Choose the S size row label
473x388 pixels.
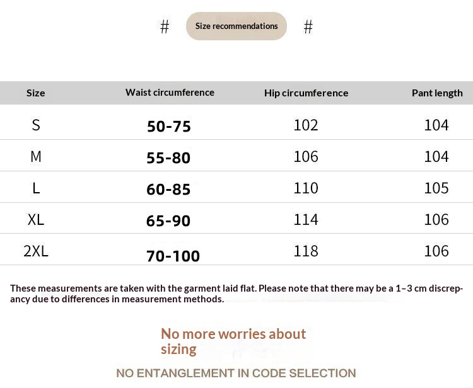click(x=36, y=125)
